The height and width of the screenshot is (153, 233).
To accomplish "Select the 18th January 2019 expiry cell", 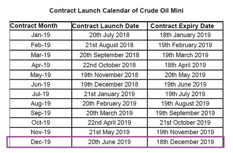I will pyautogui.click(x=185, y=35).
